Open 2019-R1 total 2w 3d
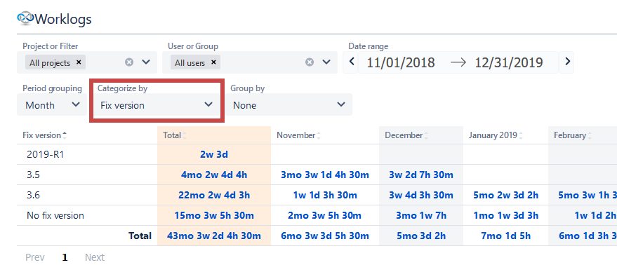Screen dimensions: 617x265 (x=214, y=154)
